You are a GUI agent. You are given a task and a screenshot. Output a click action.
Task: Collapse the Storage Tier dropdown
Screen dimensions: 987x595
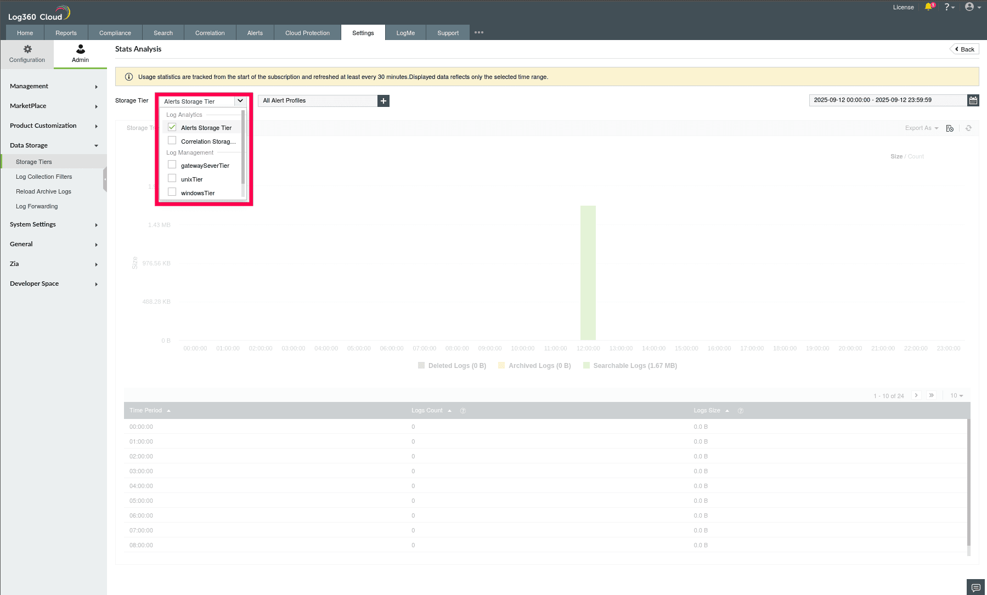click(240, 101)
